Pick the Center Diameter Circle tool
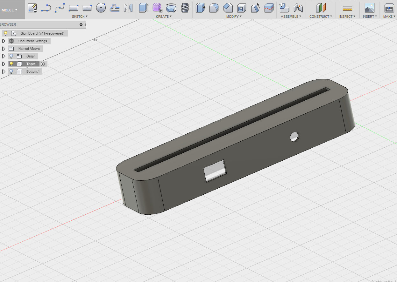397x282 pixels. [x=101, y=8]
